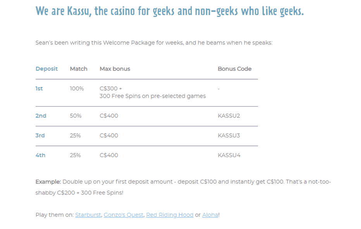Viewport: 361px width, 229px height.
Task: Open the Starburst game link
Action: (88, 215)
